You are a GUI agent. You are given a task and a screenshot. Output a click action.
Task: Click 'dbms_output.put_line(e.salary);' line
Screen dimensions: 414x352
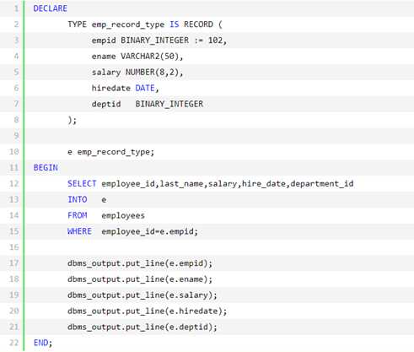click(x=142, y=295)
